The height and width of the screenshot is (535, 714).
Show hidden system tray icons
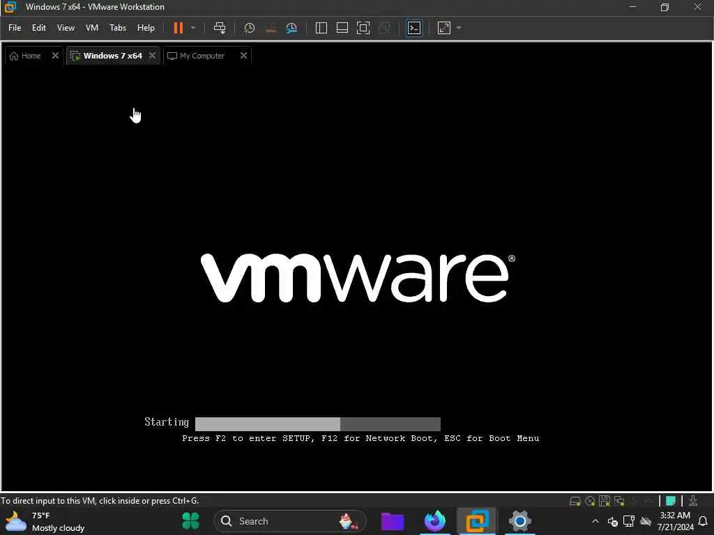[595, 521]
